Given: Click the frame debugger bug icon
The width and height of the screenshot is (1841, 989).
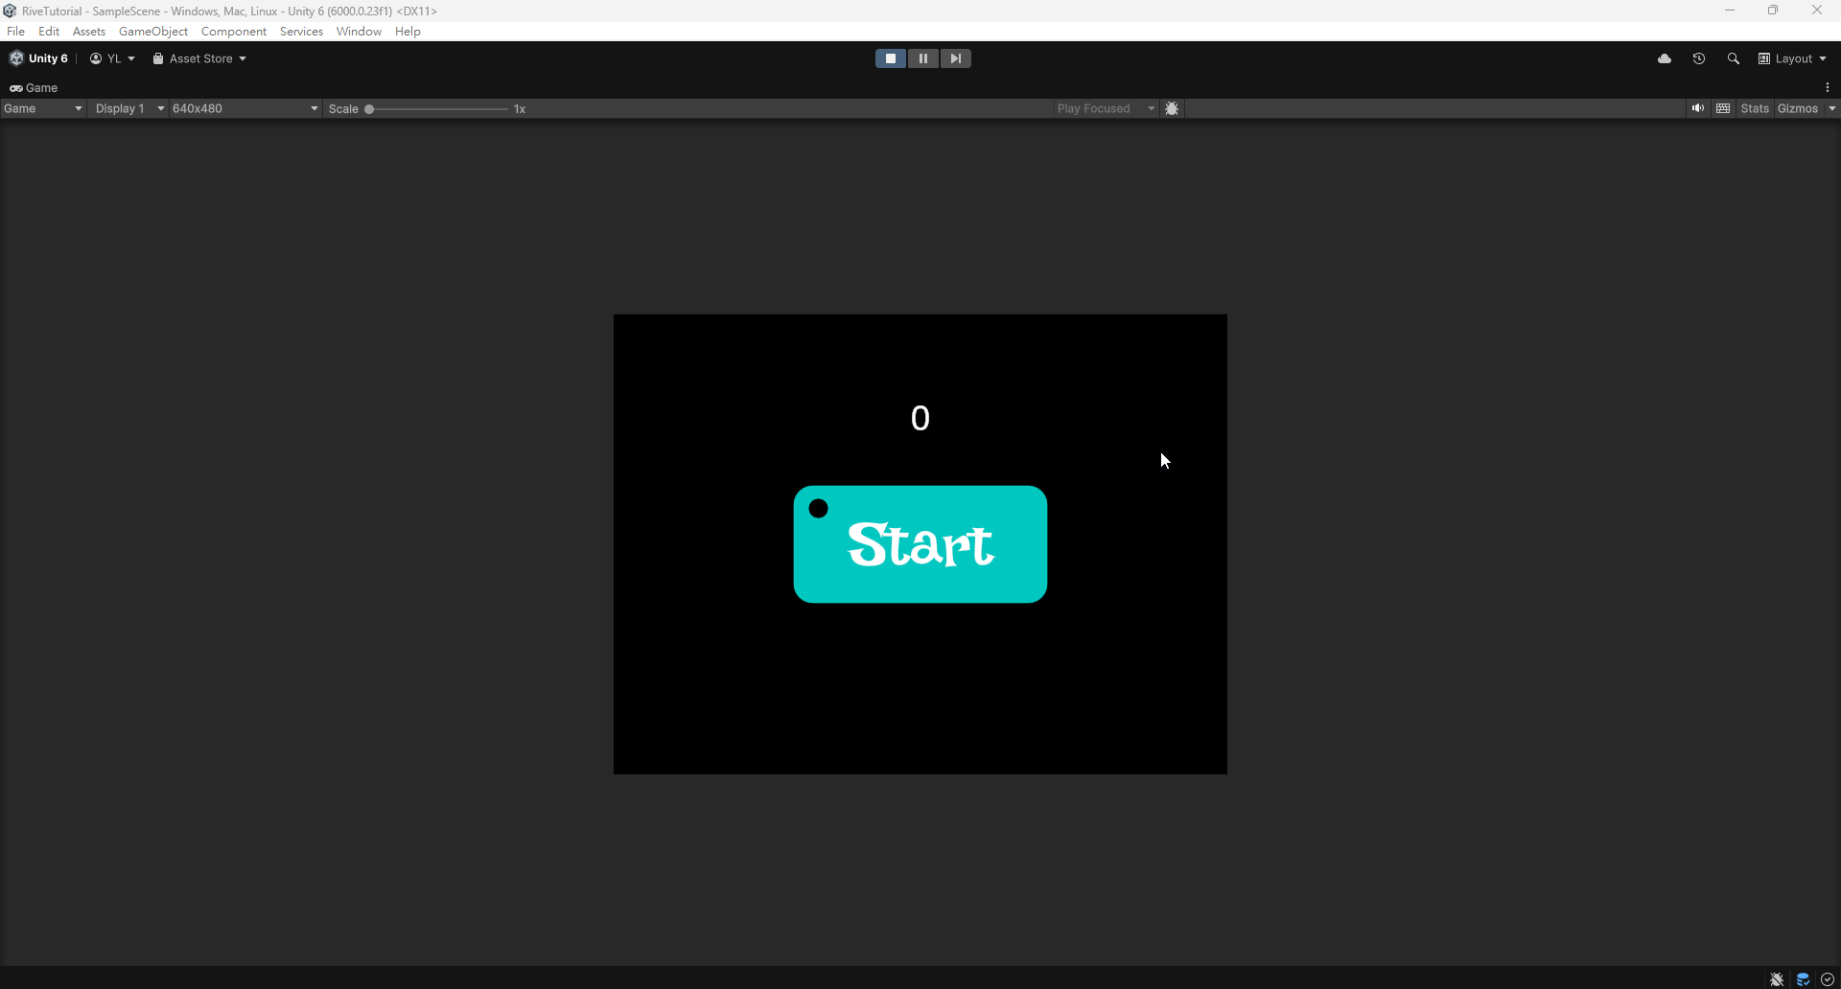Looking at the screenshot, I should [1172, 108].
